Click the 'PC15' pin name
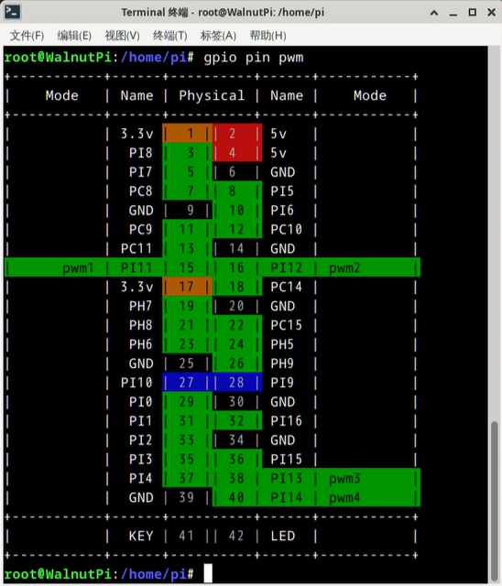 point(287,325)
